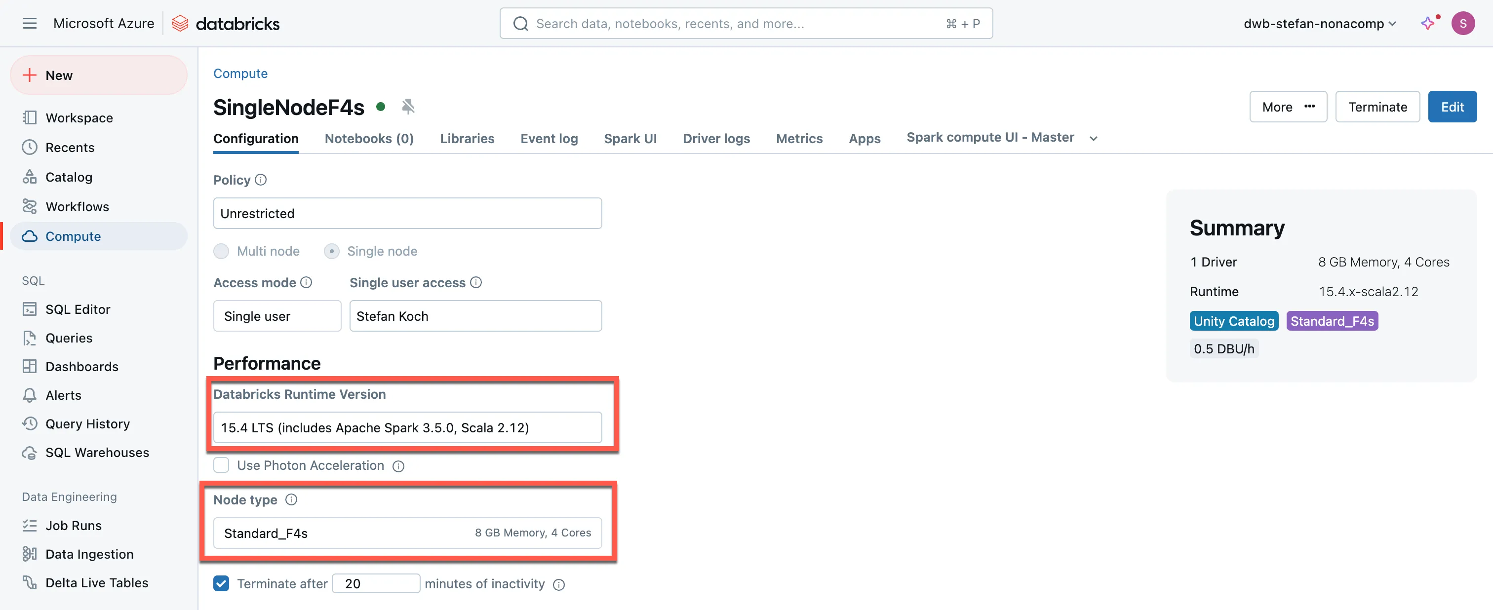Open the More actions menu
This screenshot has height=610, width=1493.
[x=1287, y=107]
